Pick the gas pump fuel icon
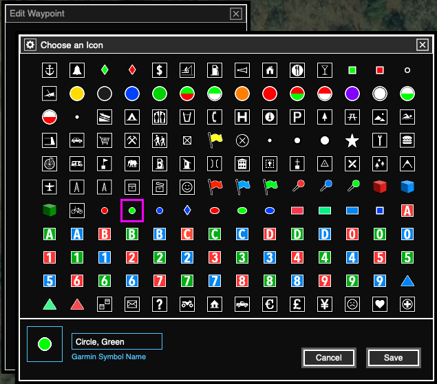Screen dimensions: 437x384 point(215,70)
